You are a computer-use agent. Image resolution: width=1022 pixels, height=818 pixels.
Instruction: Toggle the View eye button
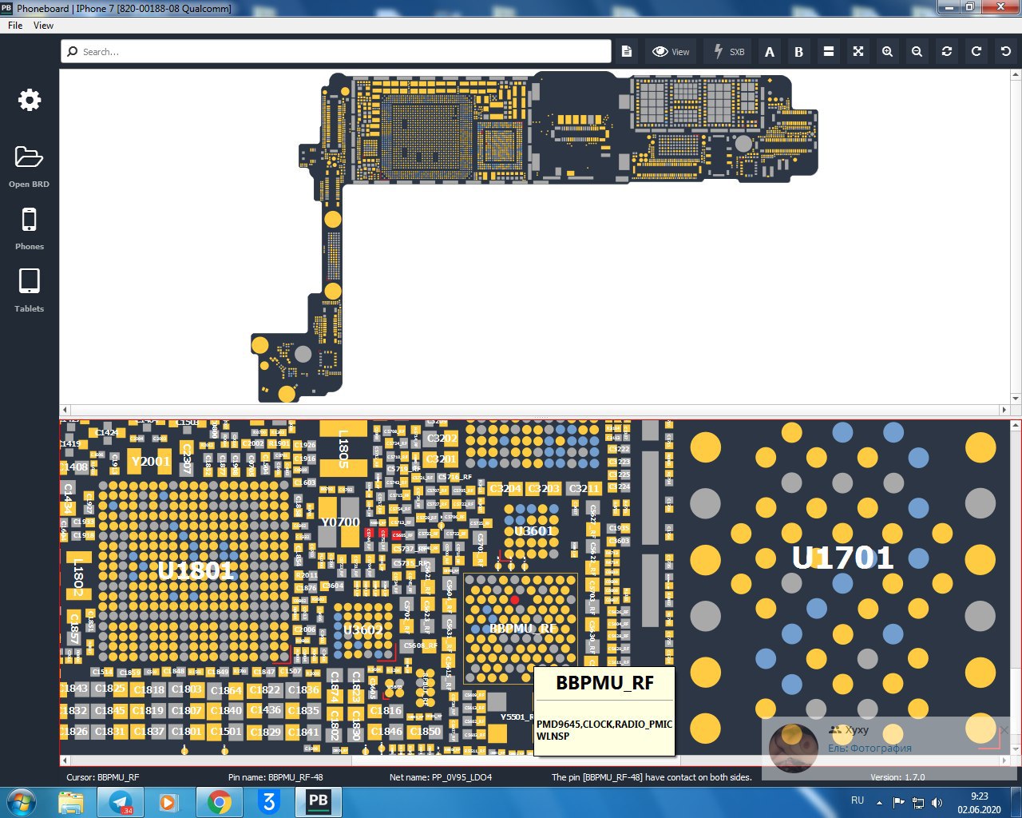click(x=671, y=51)
